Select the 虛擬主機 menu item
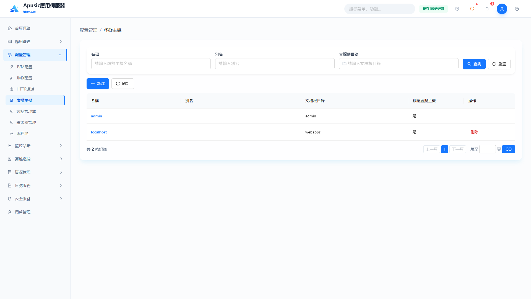Image resolution: width=531 pixels, height=299 pixels. click(x=35, y=100)
